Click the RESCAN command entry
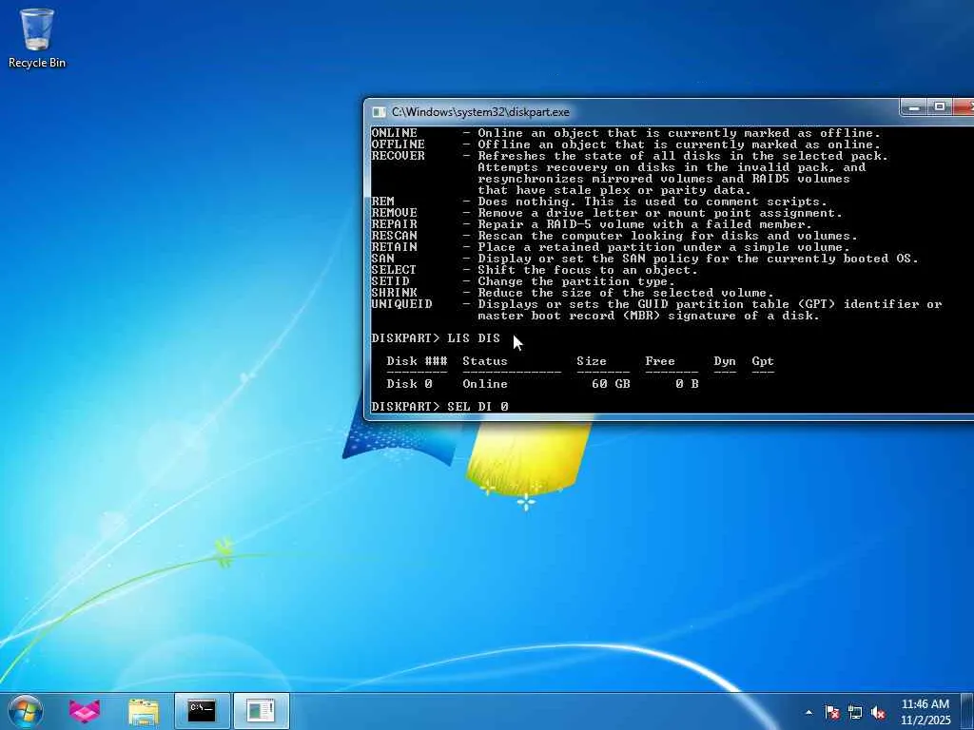This screenshot has height=730, width=974. pyautogui.click(x=395, y=236)
